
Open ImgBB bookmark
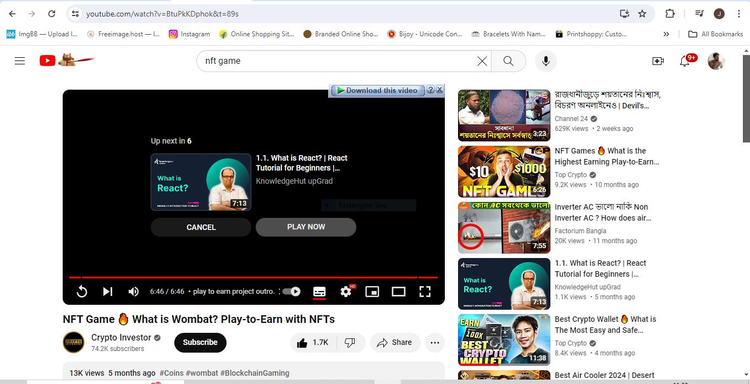tap(42, 34)
